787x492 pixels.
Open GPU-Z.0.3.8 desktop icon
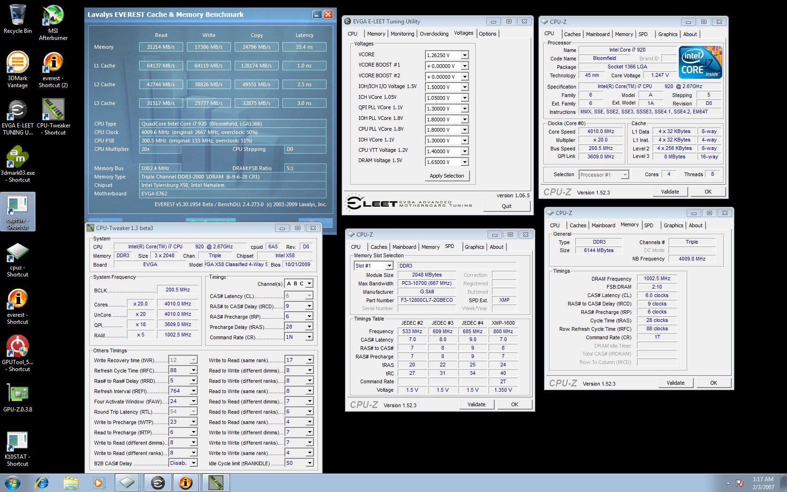click(x=18, y=398)
